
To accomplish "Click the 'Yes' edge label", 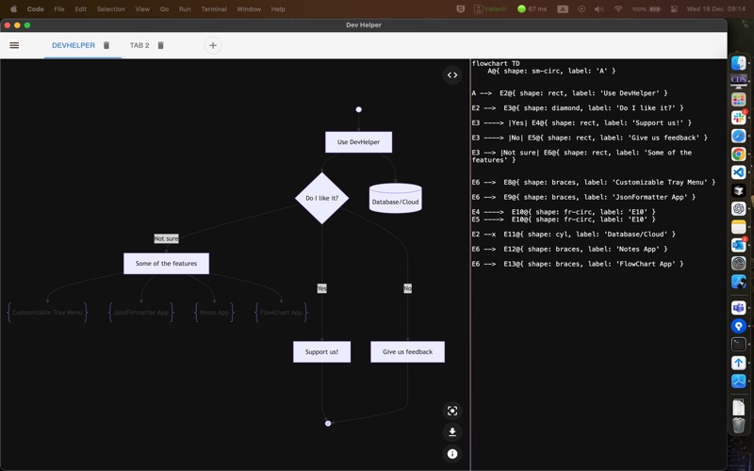I will tap(321, 288).
